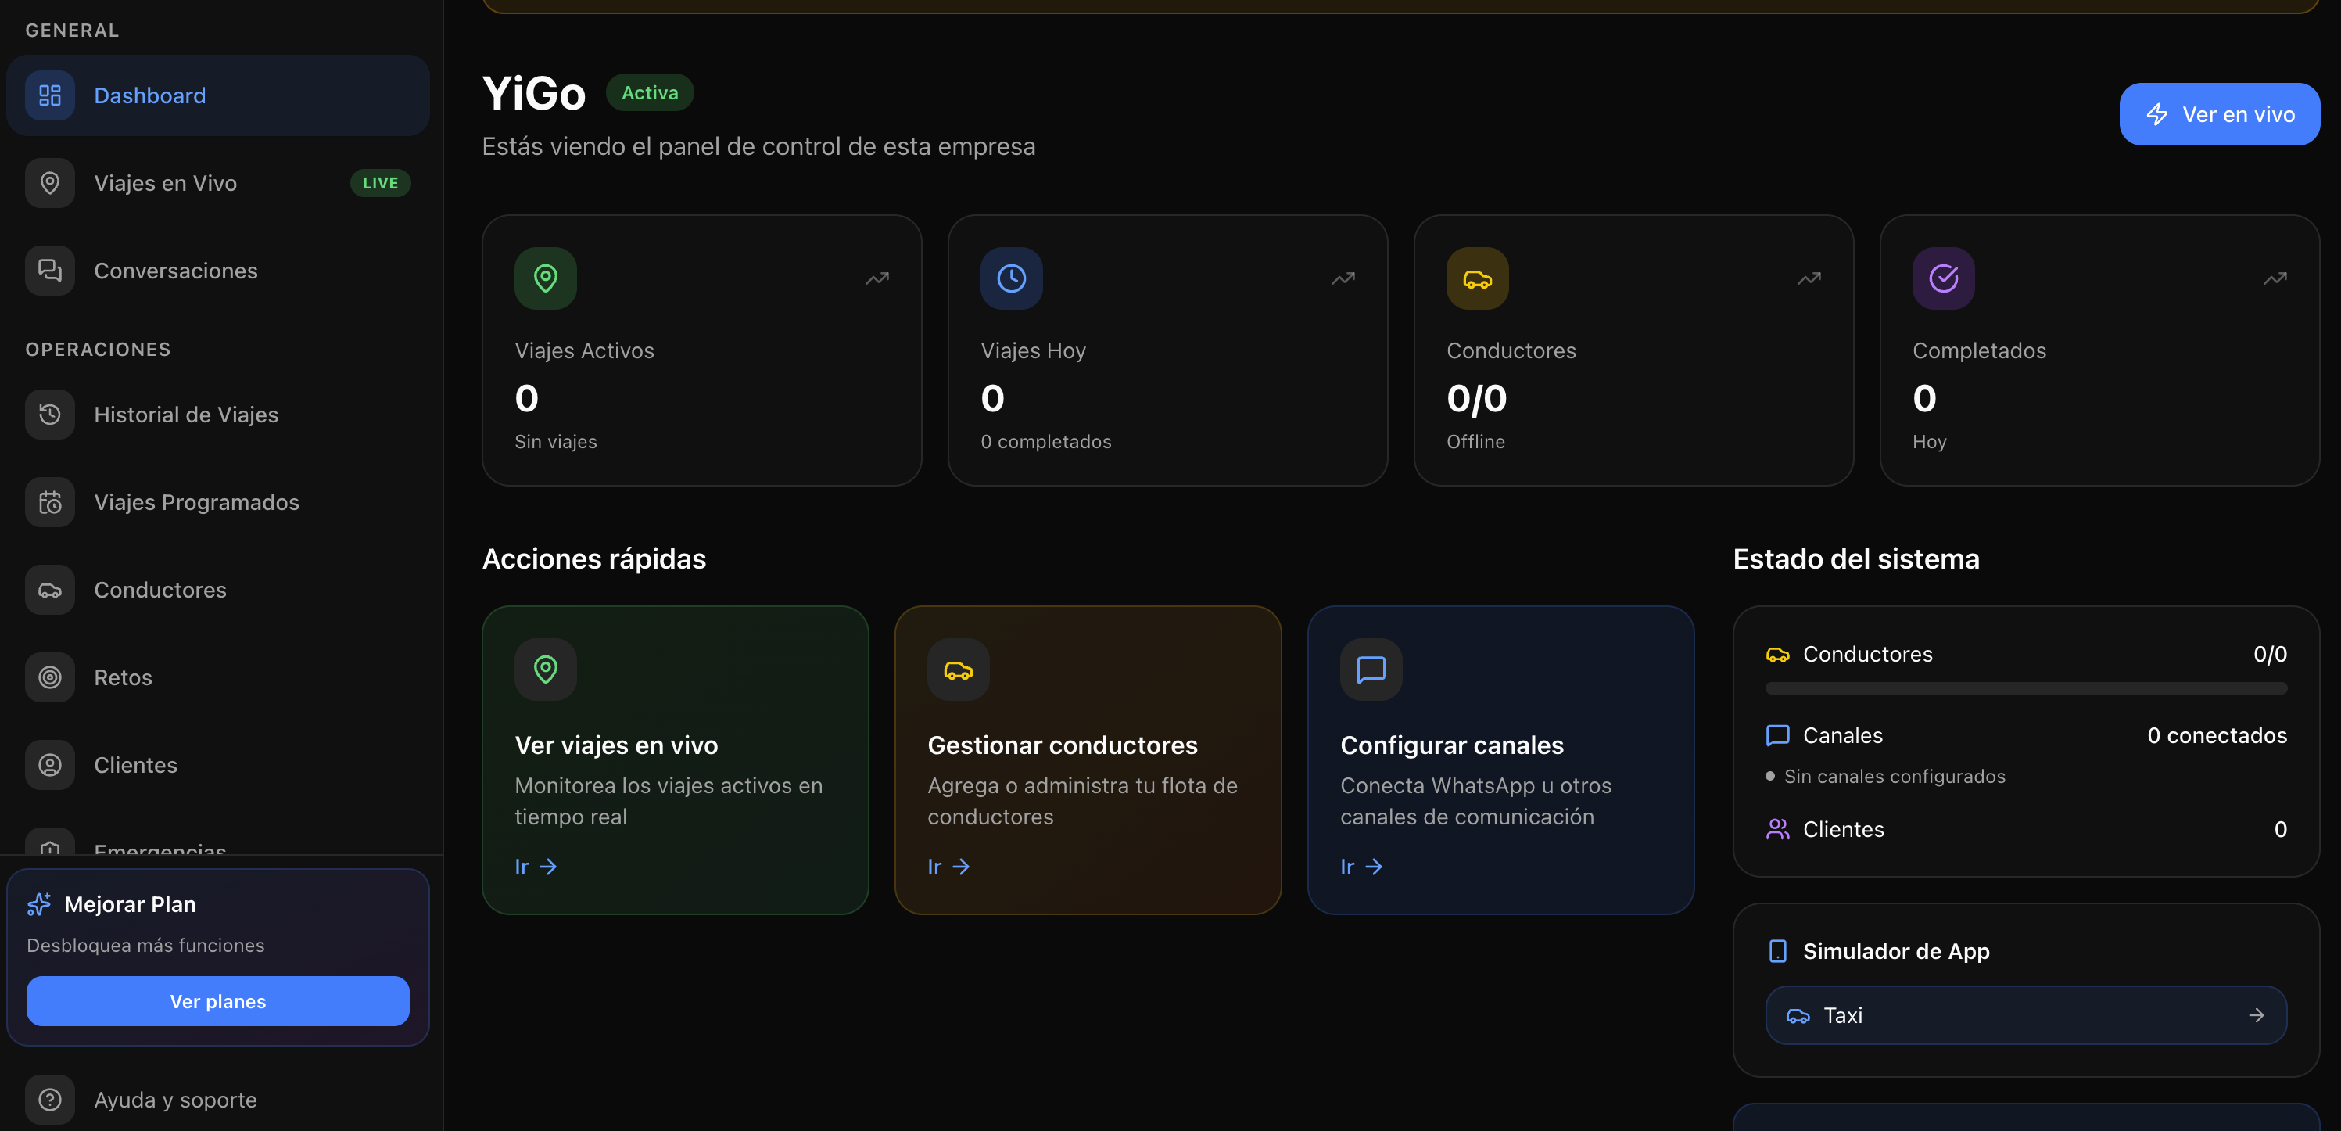
Task: Click the '0 conectados' Canales value
Action: 2217,735
